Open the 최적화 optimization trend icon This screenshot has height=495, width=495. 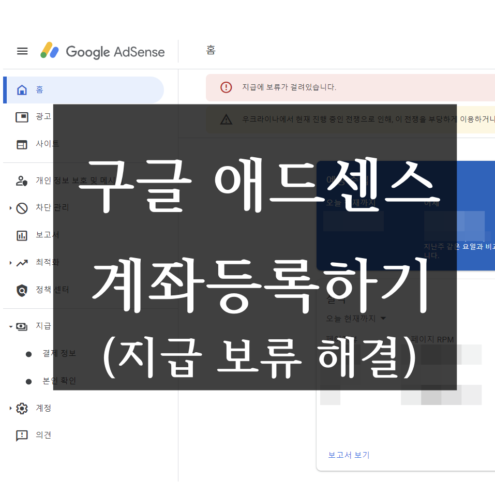[22, 263]
